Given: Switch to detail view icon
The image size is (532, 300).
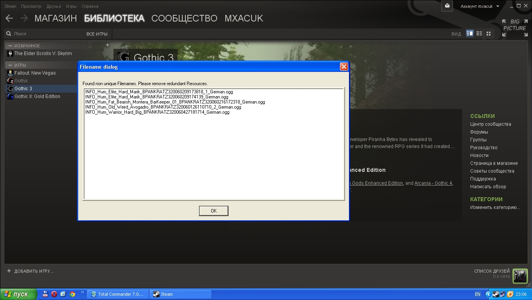Looking at the screenshot, I should [x=470, y=34].
